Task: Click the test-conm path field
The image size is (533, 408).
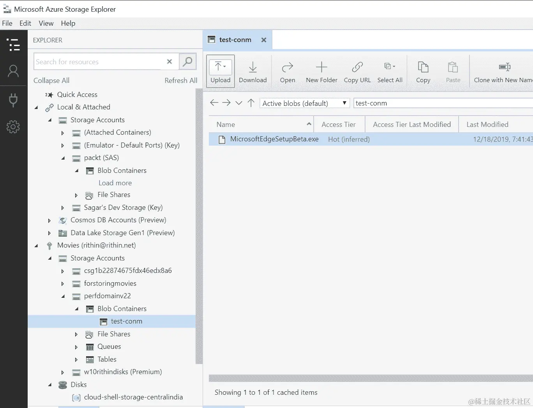Action: tap(443, 103)
